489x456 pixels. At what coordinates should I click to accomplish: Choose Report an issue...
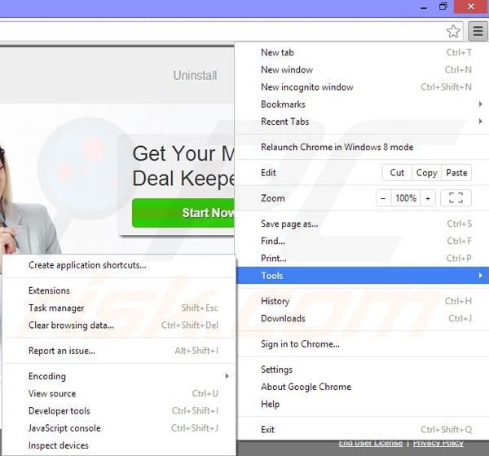click(x=118, y=351)
